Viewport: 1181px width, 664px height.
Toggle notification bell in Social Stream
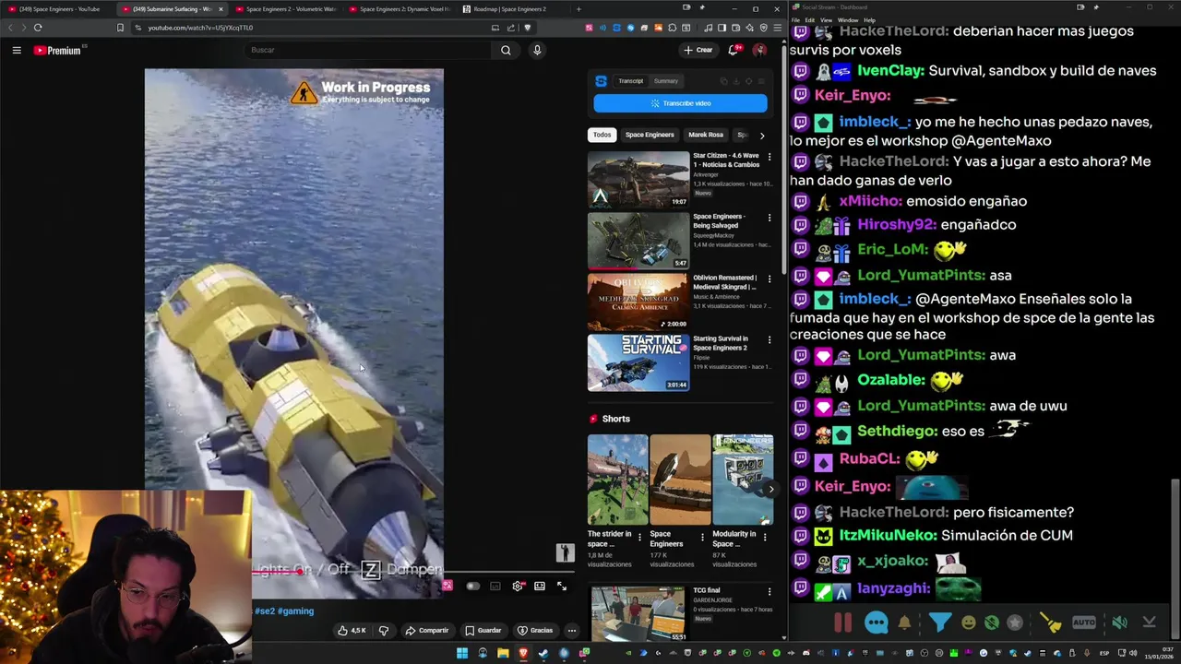coord(904,623)
